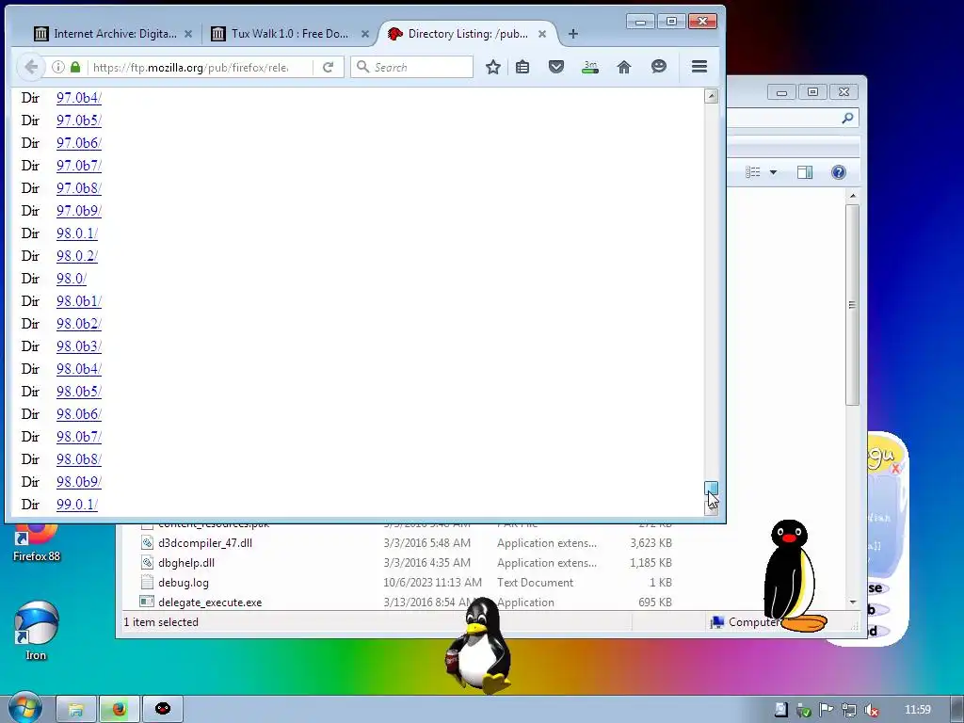
Task: Open the 97.0b9/ directory link
Action: (79, 211)
